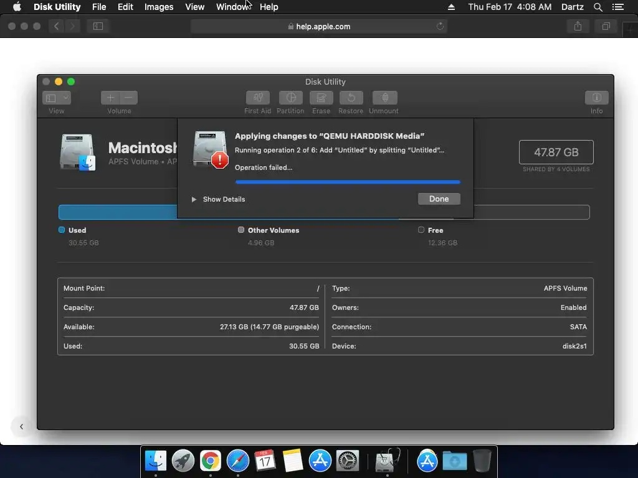
Task: Click the clock showing Thu Feb 17 4:08 AM
Action: (510, 7)
